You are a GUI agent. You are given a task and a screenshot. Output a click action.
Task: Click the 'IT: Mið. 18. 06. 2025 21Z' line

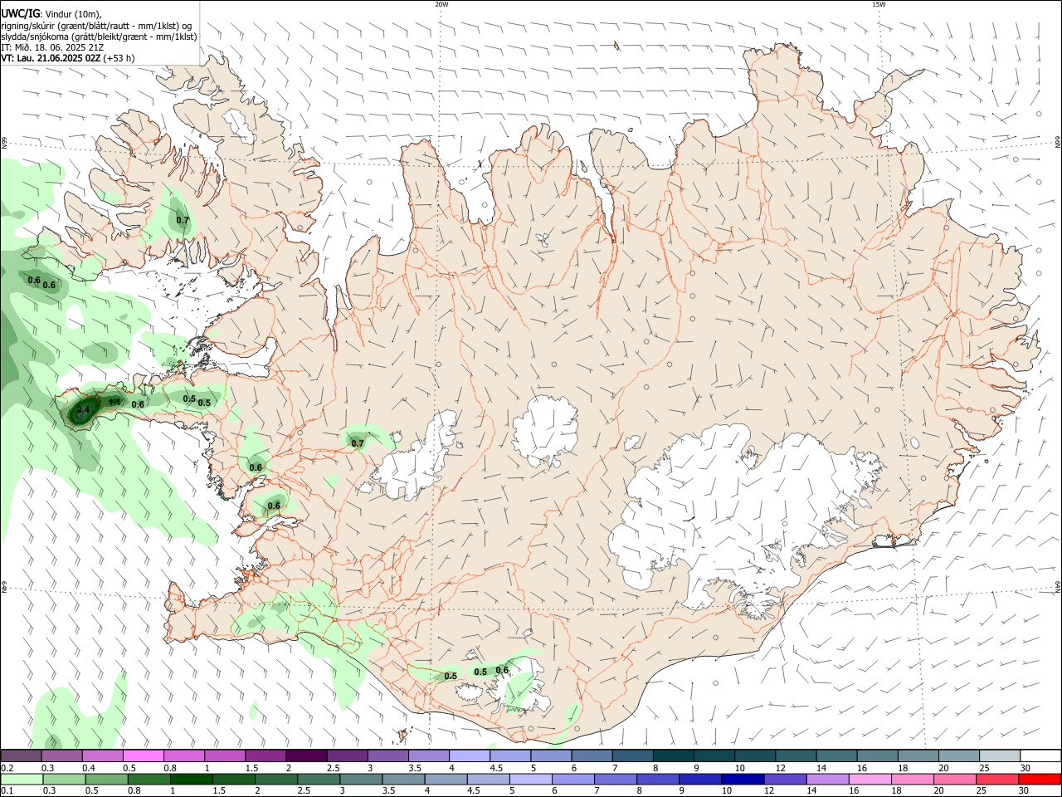click(52, 47)
